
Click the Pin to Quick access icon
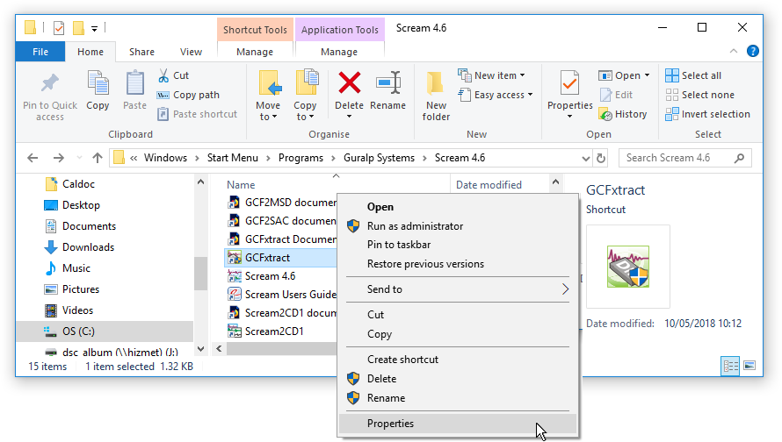coord(50,83)
